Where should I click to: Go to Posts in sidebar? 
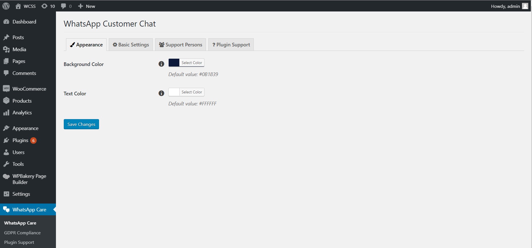point(18,37)
